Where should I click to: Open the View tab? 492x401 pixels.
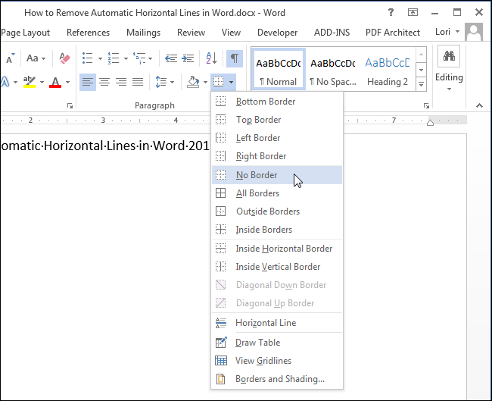[x=232, y=33]
